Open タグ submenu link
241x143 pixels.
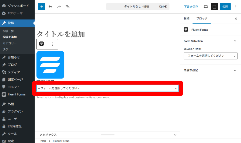pyautogui.click(x=5, y=49)
